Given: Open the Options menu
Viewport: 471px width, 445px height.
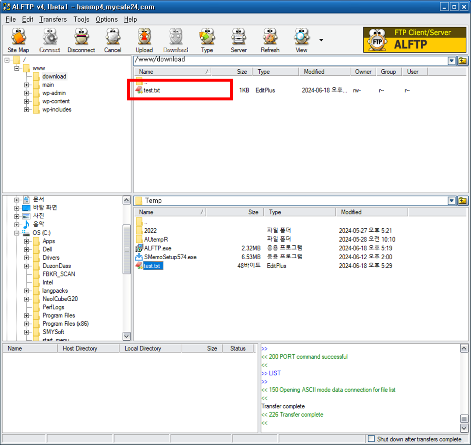Looking at the screenshot, I should pos(106,19).
